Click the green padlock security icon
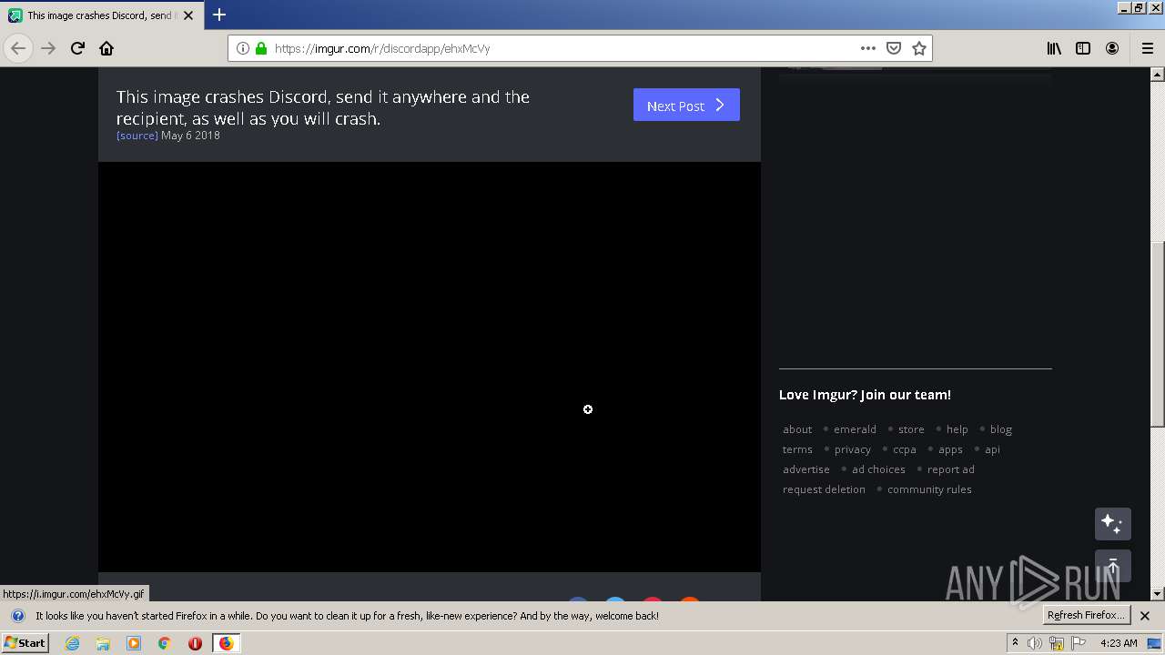 point(261,48)
